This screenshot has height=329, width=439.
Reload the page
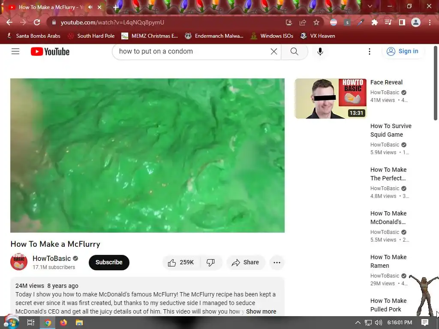pyautogui.click(x=37, y=22)
